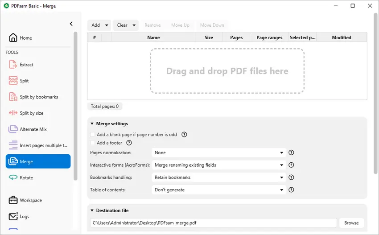Select the Split tool icon
Image resolution: width=379 pixels, height=235 pixels.
point(13,81)
